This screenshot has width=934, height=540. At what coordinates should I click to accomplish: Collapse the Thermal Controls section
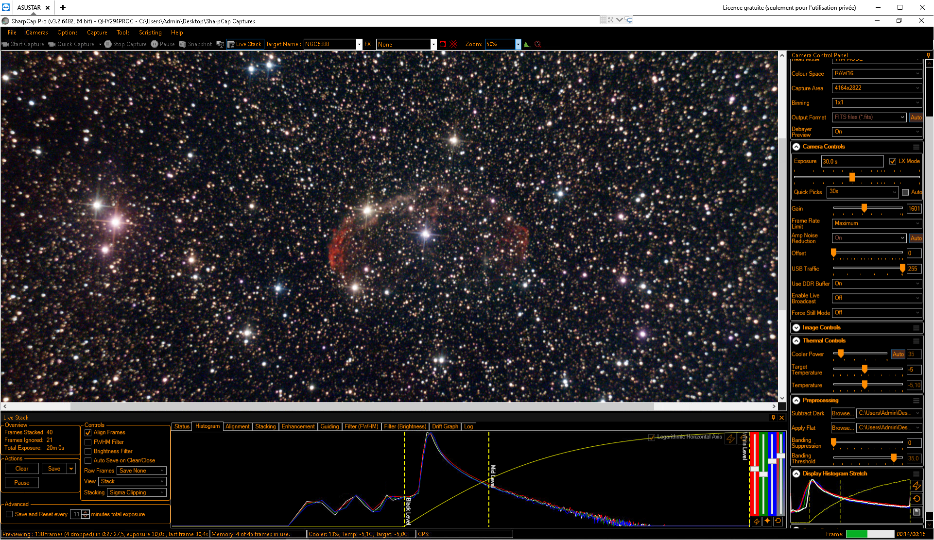tap(796, 341)
